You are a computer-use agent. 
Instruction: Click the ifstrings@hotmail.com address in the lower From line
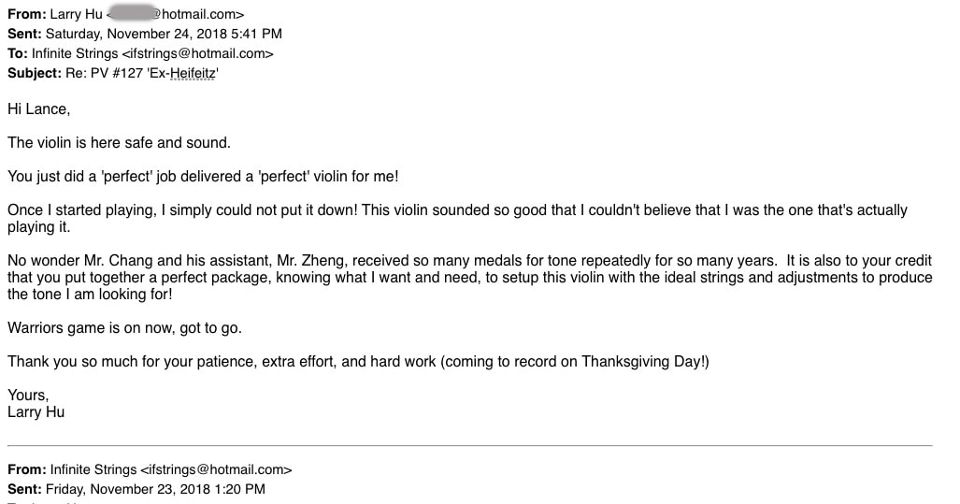coord(216,469)
